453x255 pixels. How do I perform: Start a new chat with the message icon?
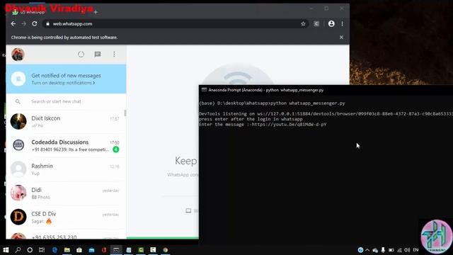(x=98, y=54)
